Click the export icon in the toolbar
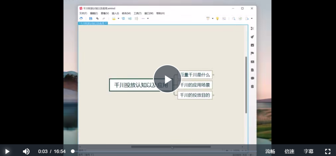This screenshot has width=336, height=156. click(247, 19)
